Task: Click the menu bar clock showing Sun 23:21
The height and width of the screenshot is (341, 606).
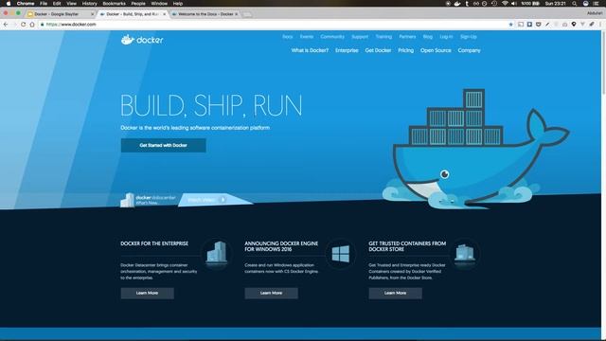Action: 556,4
